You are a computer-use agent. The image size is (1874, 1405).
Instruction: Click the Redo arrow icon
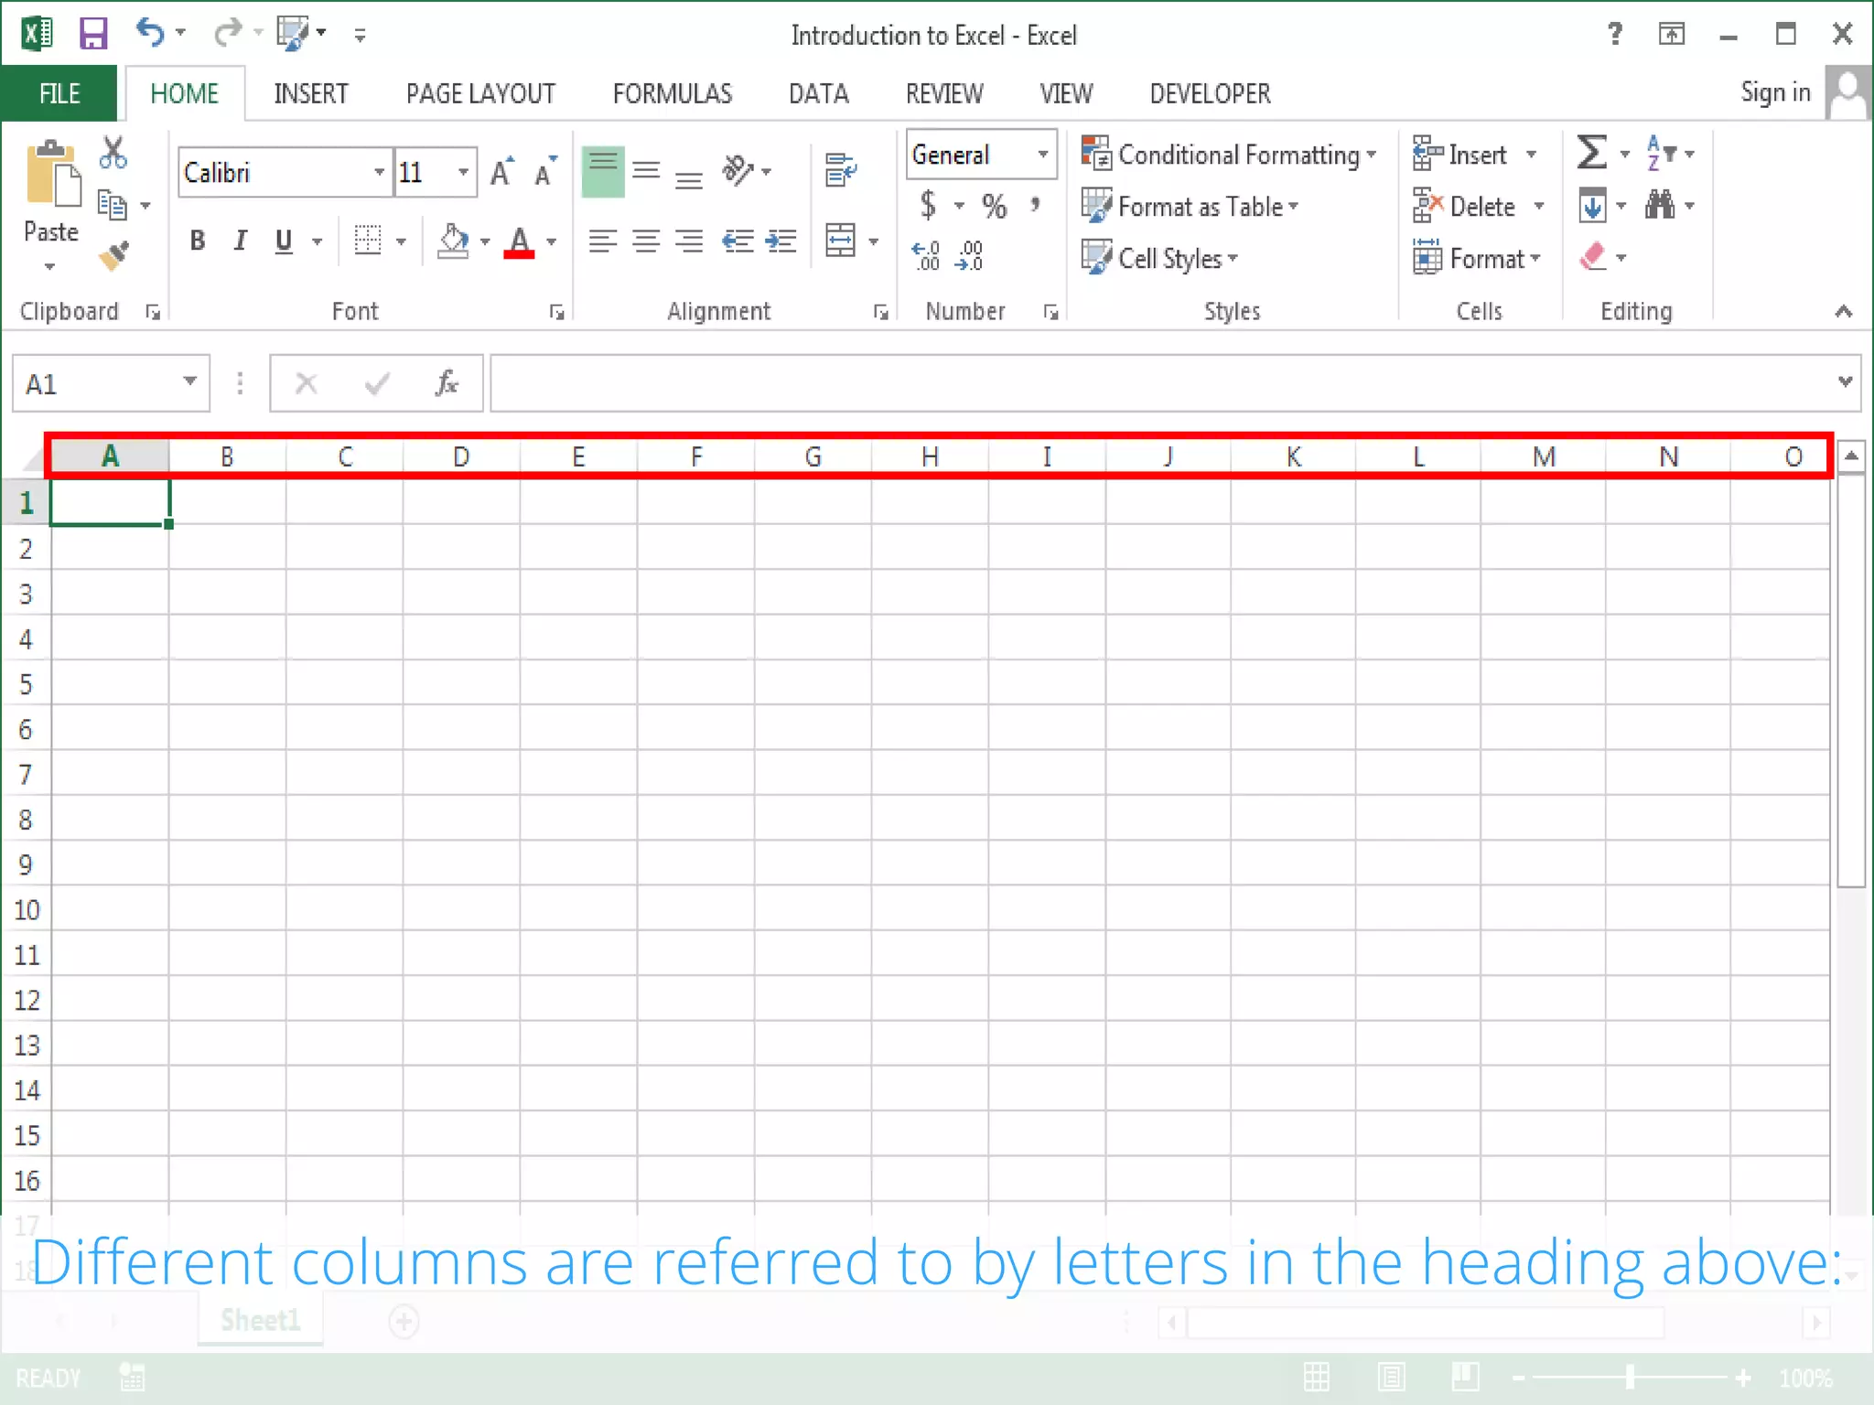click(226, 33)
